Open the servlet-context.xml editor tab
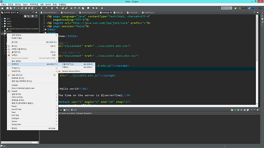The height and width of the screenshot is (148, 264). click(x=87, y=12)
